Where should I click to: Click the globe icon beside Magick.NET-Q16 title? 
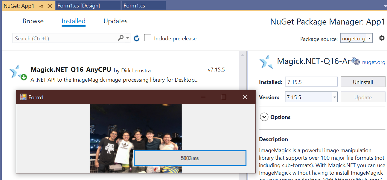click(355, 61)
